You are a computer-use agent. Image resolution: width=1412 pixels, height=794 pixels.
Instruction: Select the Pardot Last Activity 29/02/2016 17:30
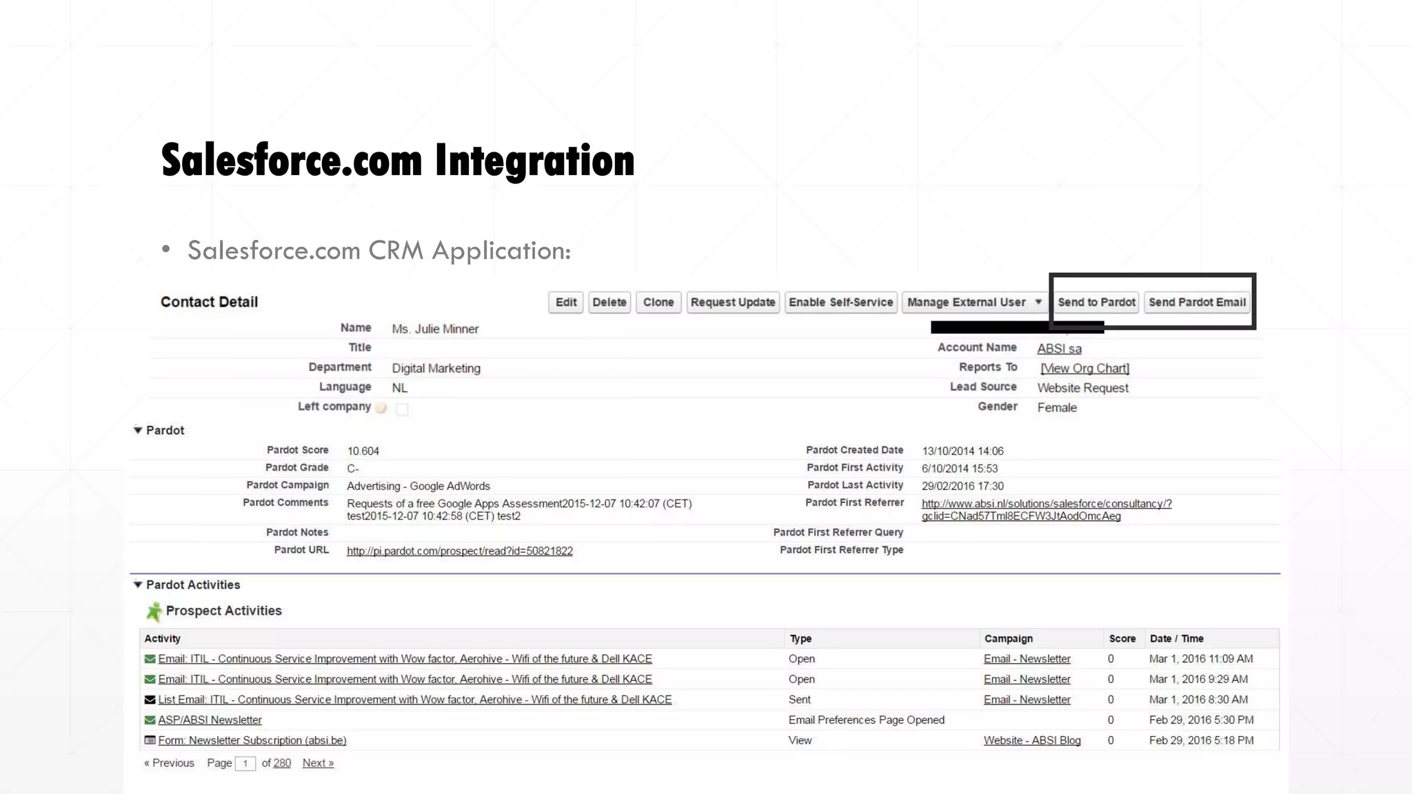point(962,486)
